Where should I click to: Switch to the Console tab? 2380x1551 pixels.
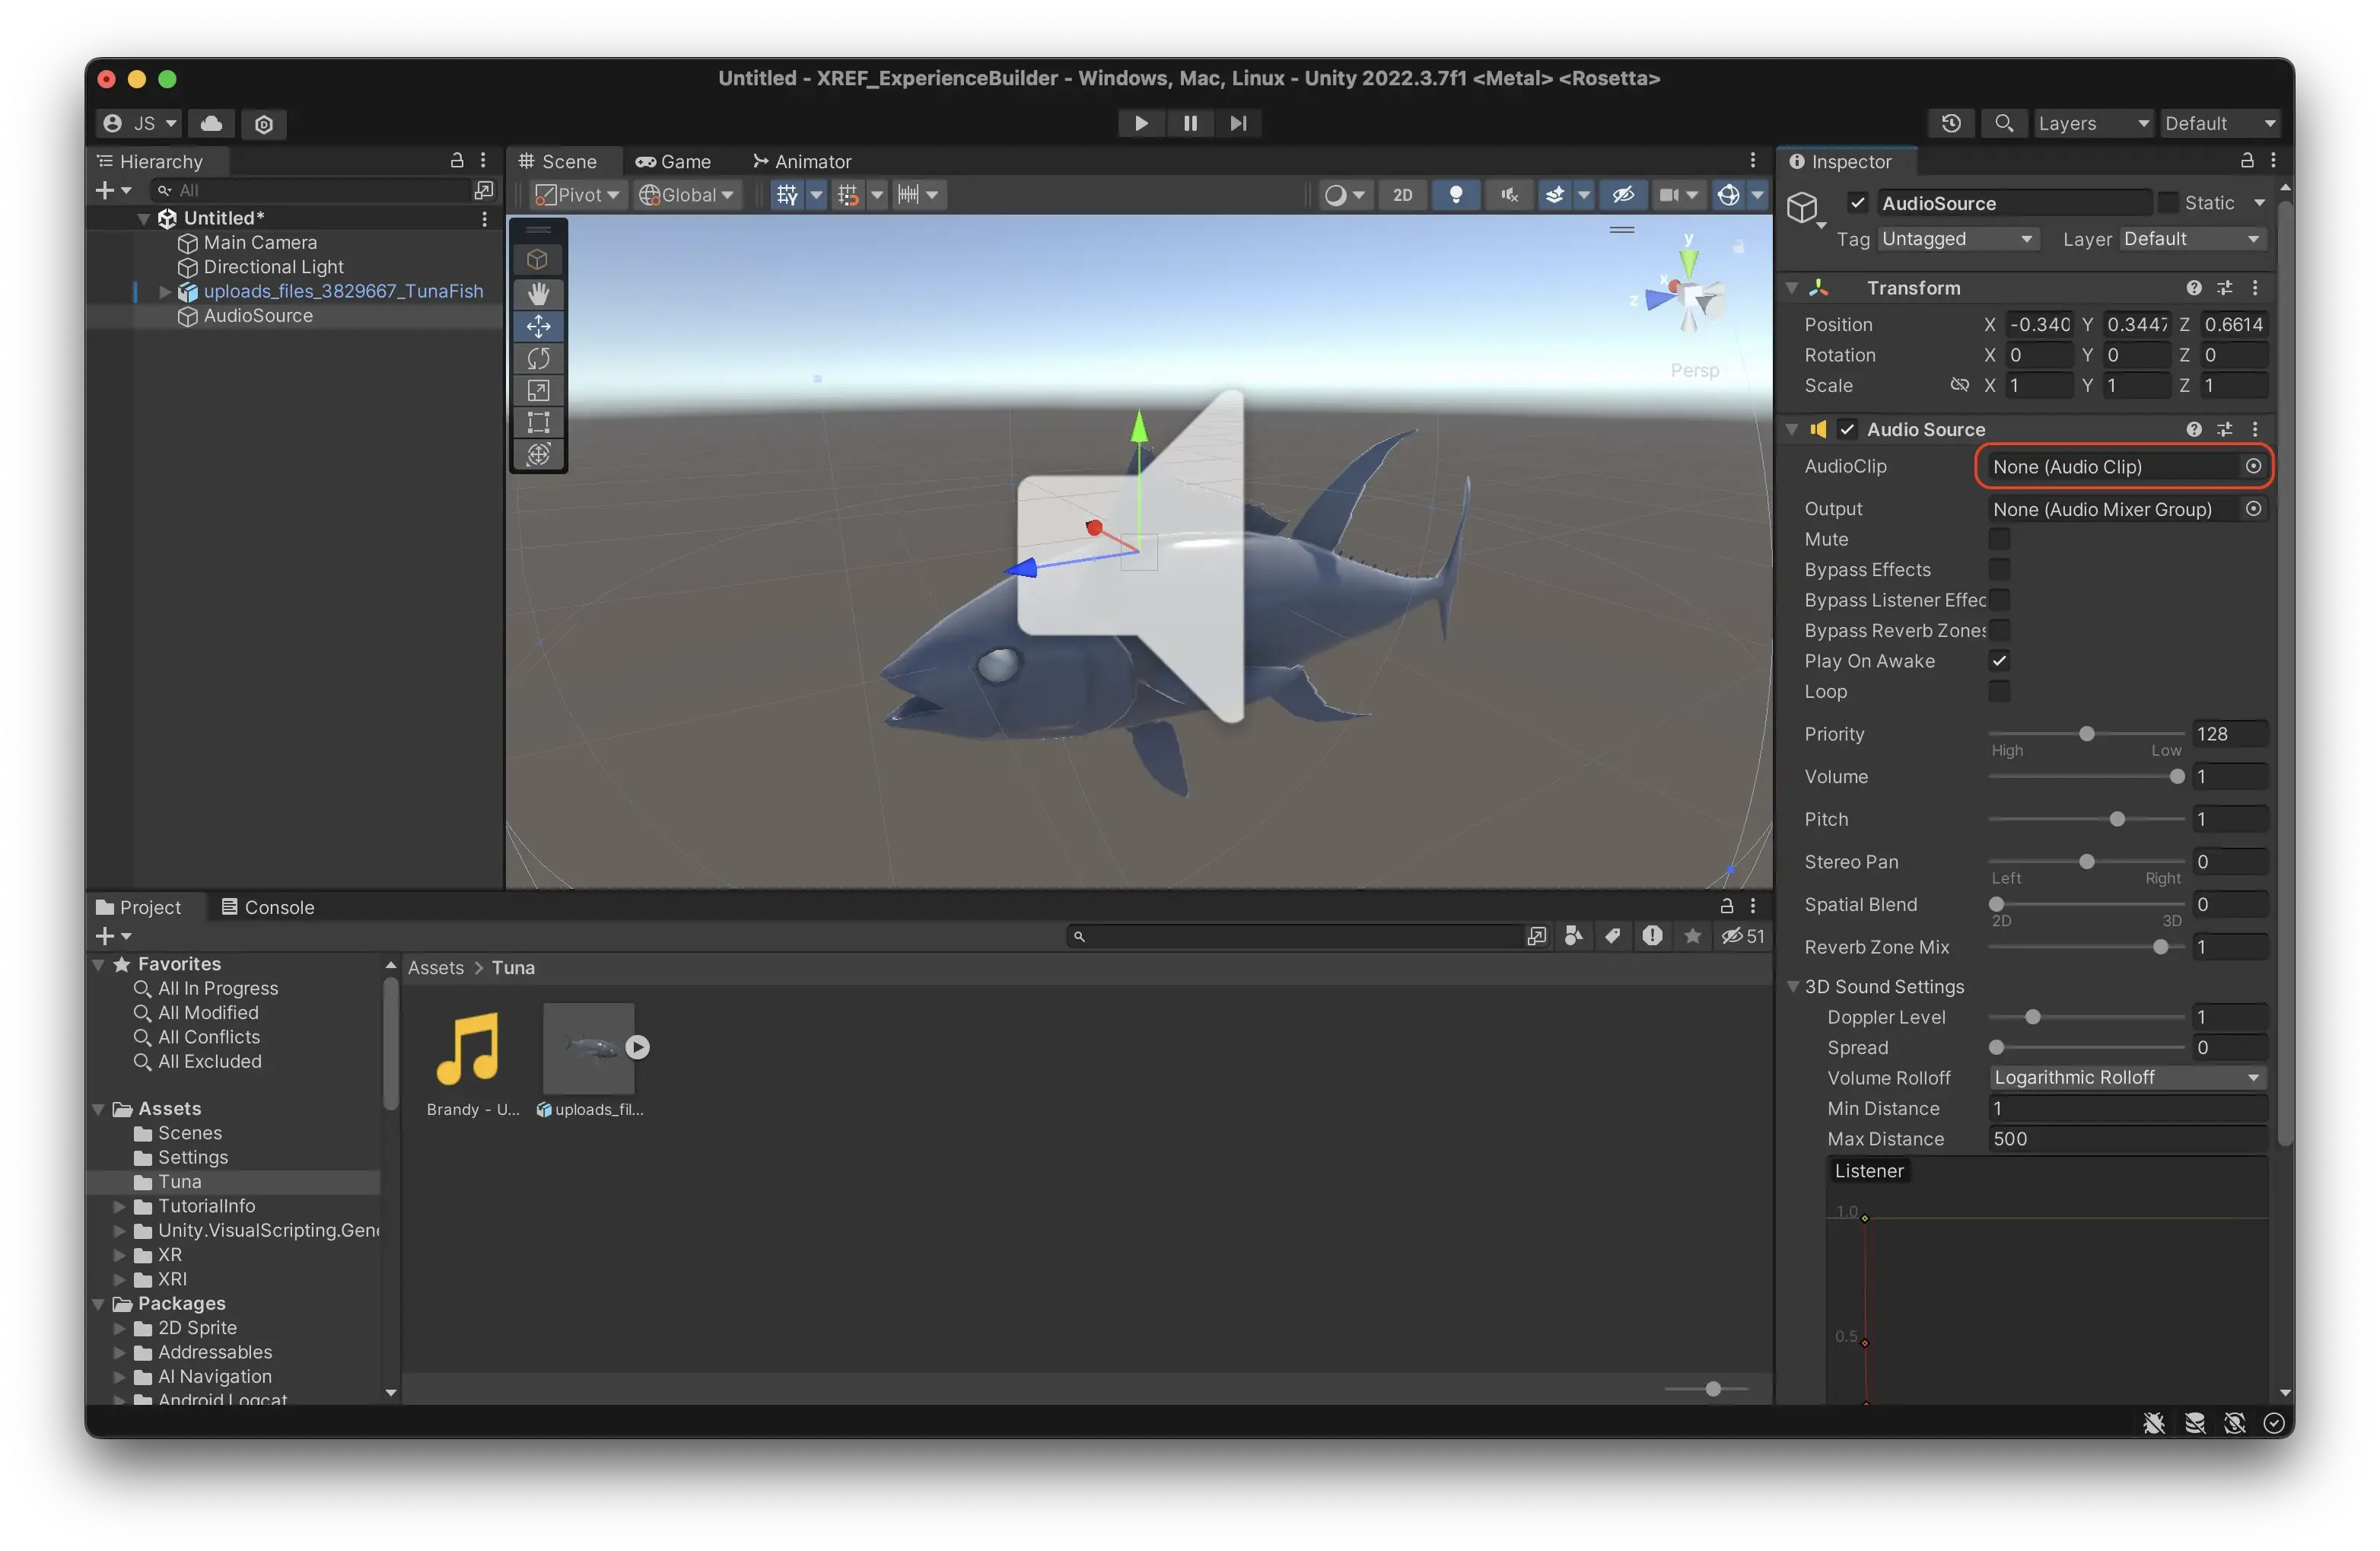(x=267, y=907)
